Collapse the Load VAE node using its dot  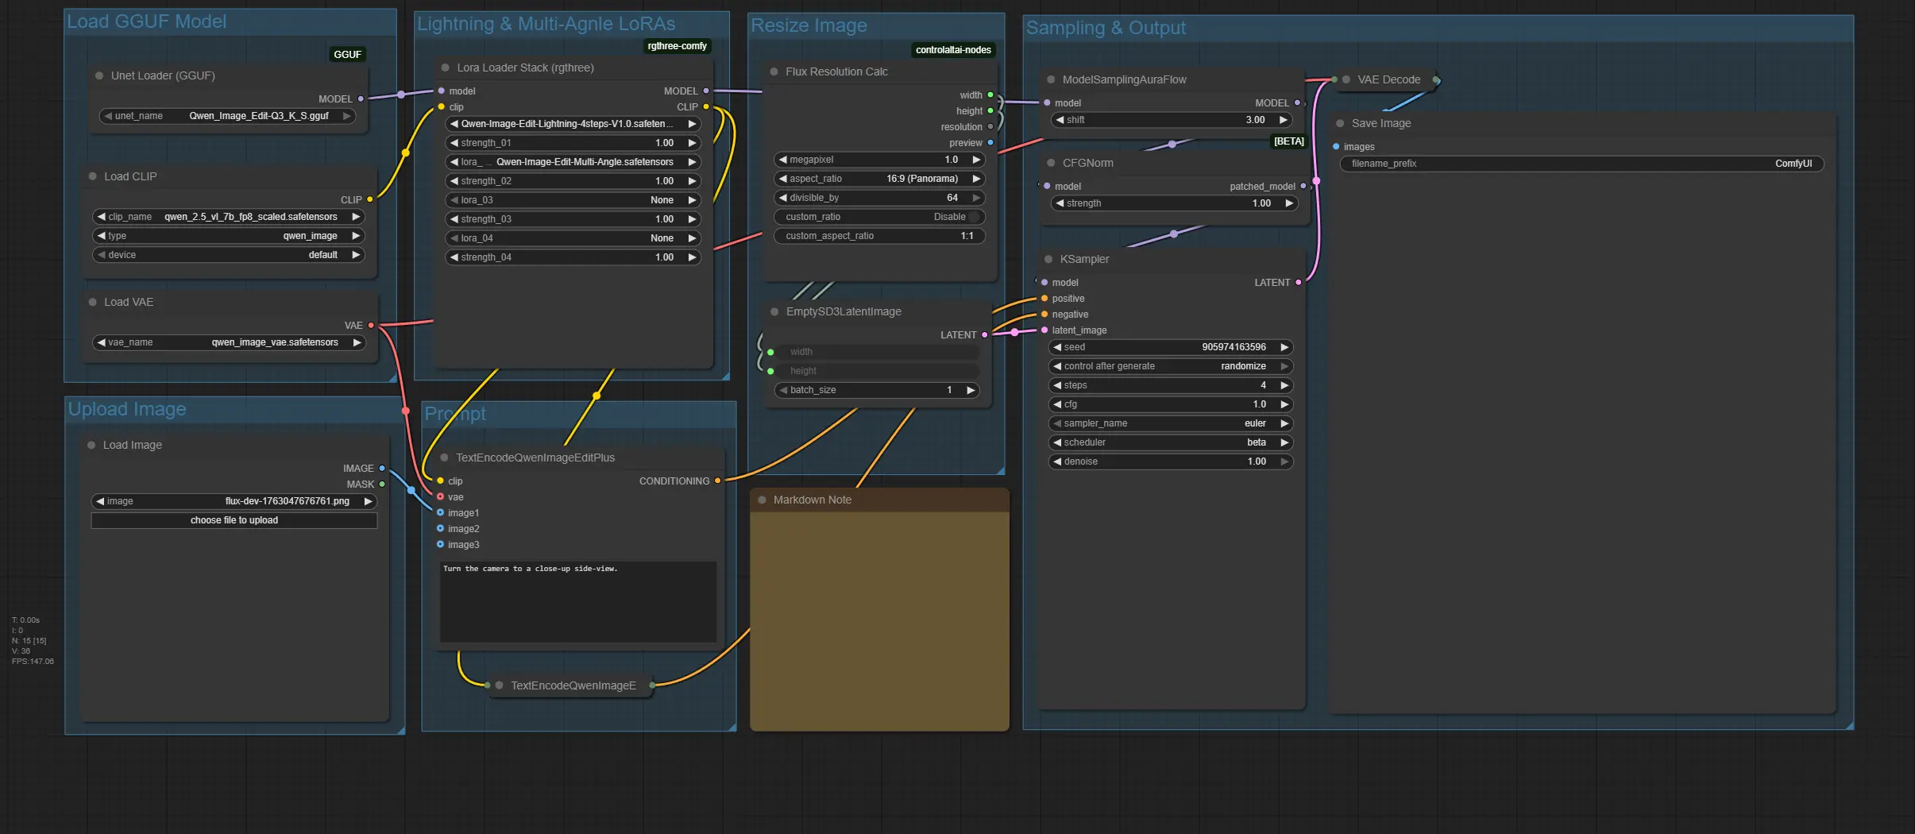pyautogui.click(x=93, y=303)
